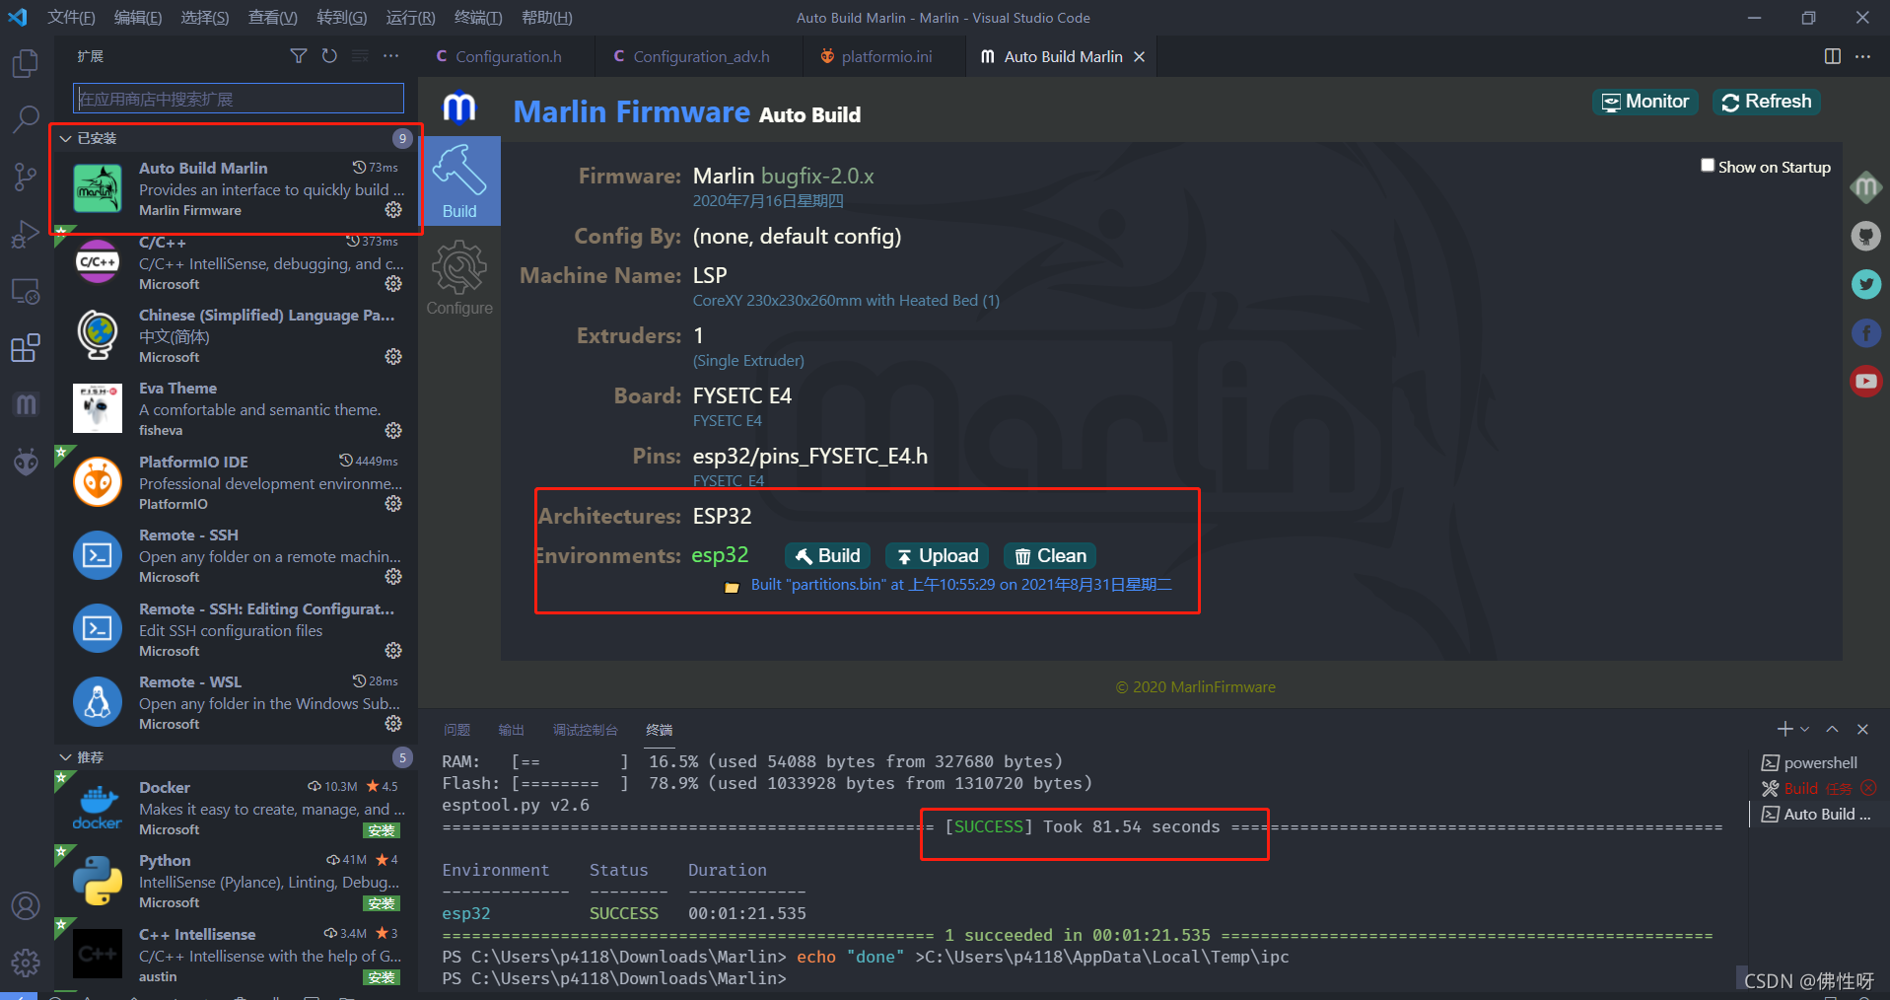
Task: Open build folder icon beside partitions.bin
Action: click(732, 587)
